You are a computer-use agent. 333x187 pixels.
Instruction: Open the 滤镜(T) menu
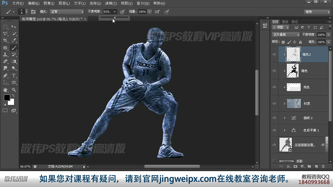[x=111, y=3]
